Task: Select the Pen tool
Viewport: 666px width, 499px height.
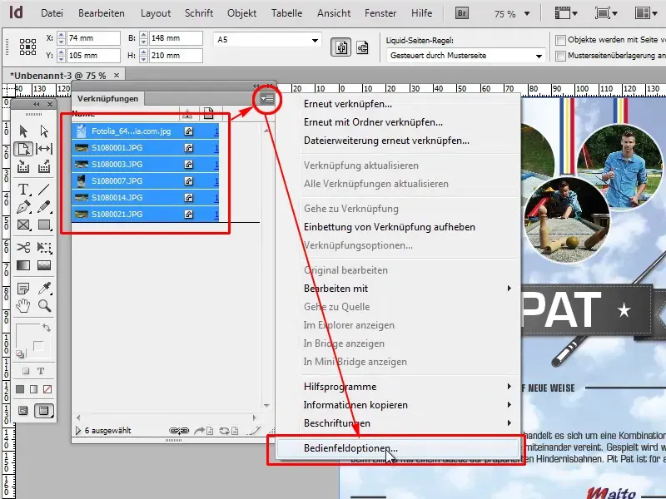Action: point(23,208)
